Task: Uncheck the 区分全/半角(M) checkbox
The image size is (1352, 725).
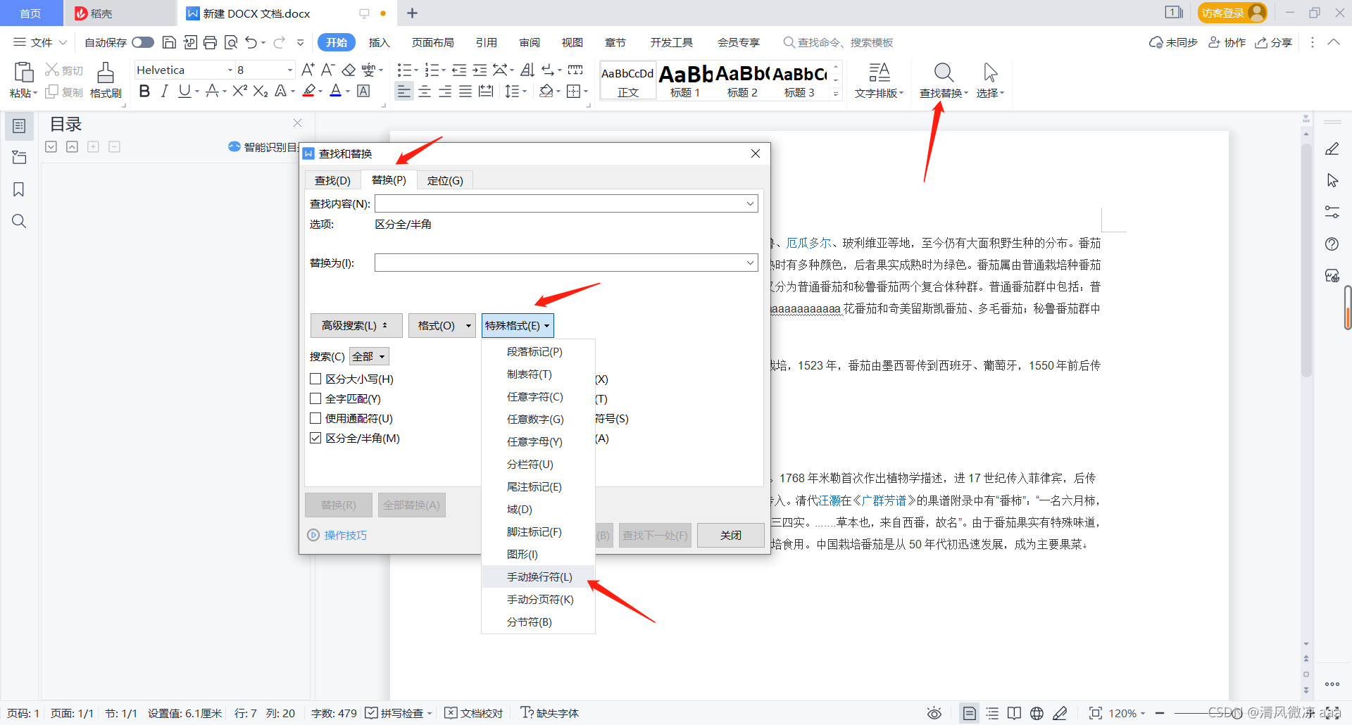Action: (x=315, y=437)
